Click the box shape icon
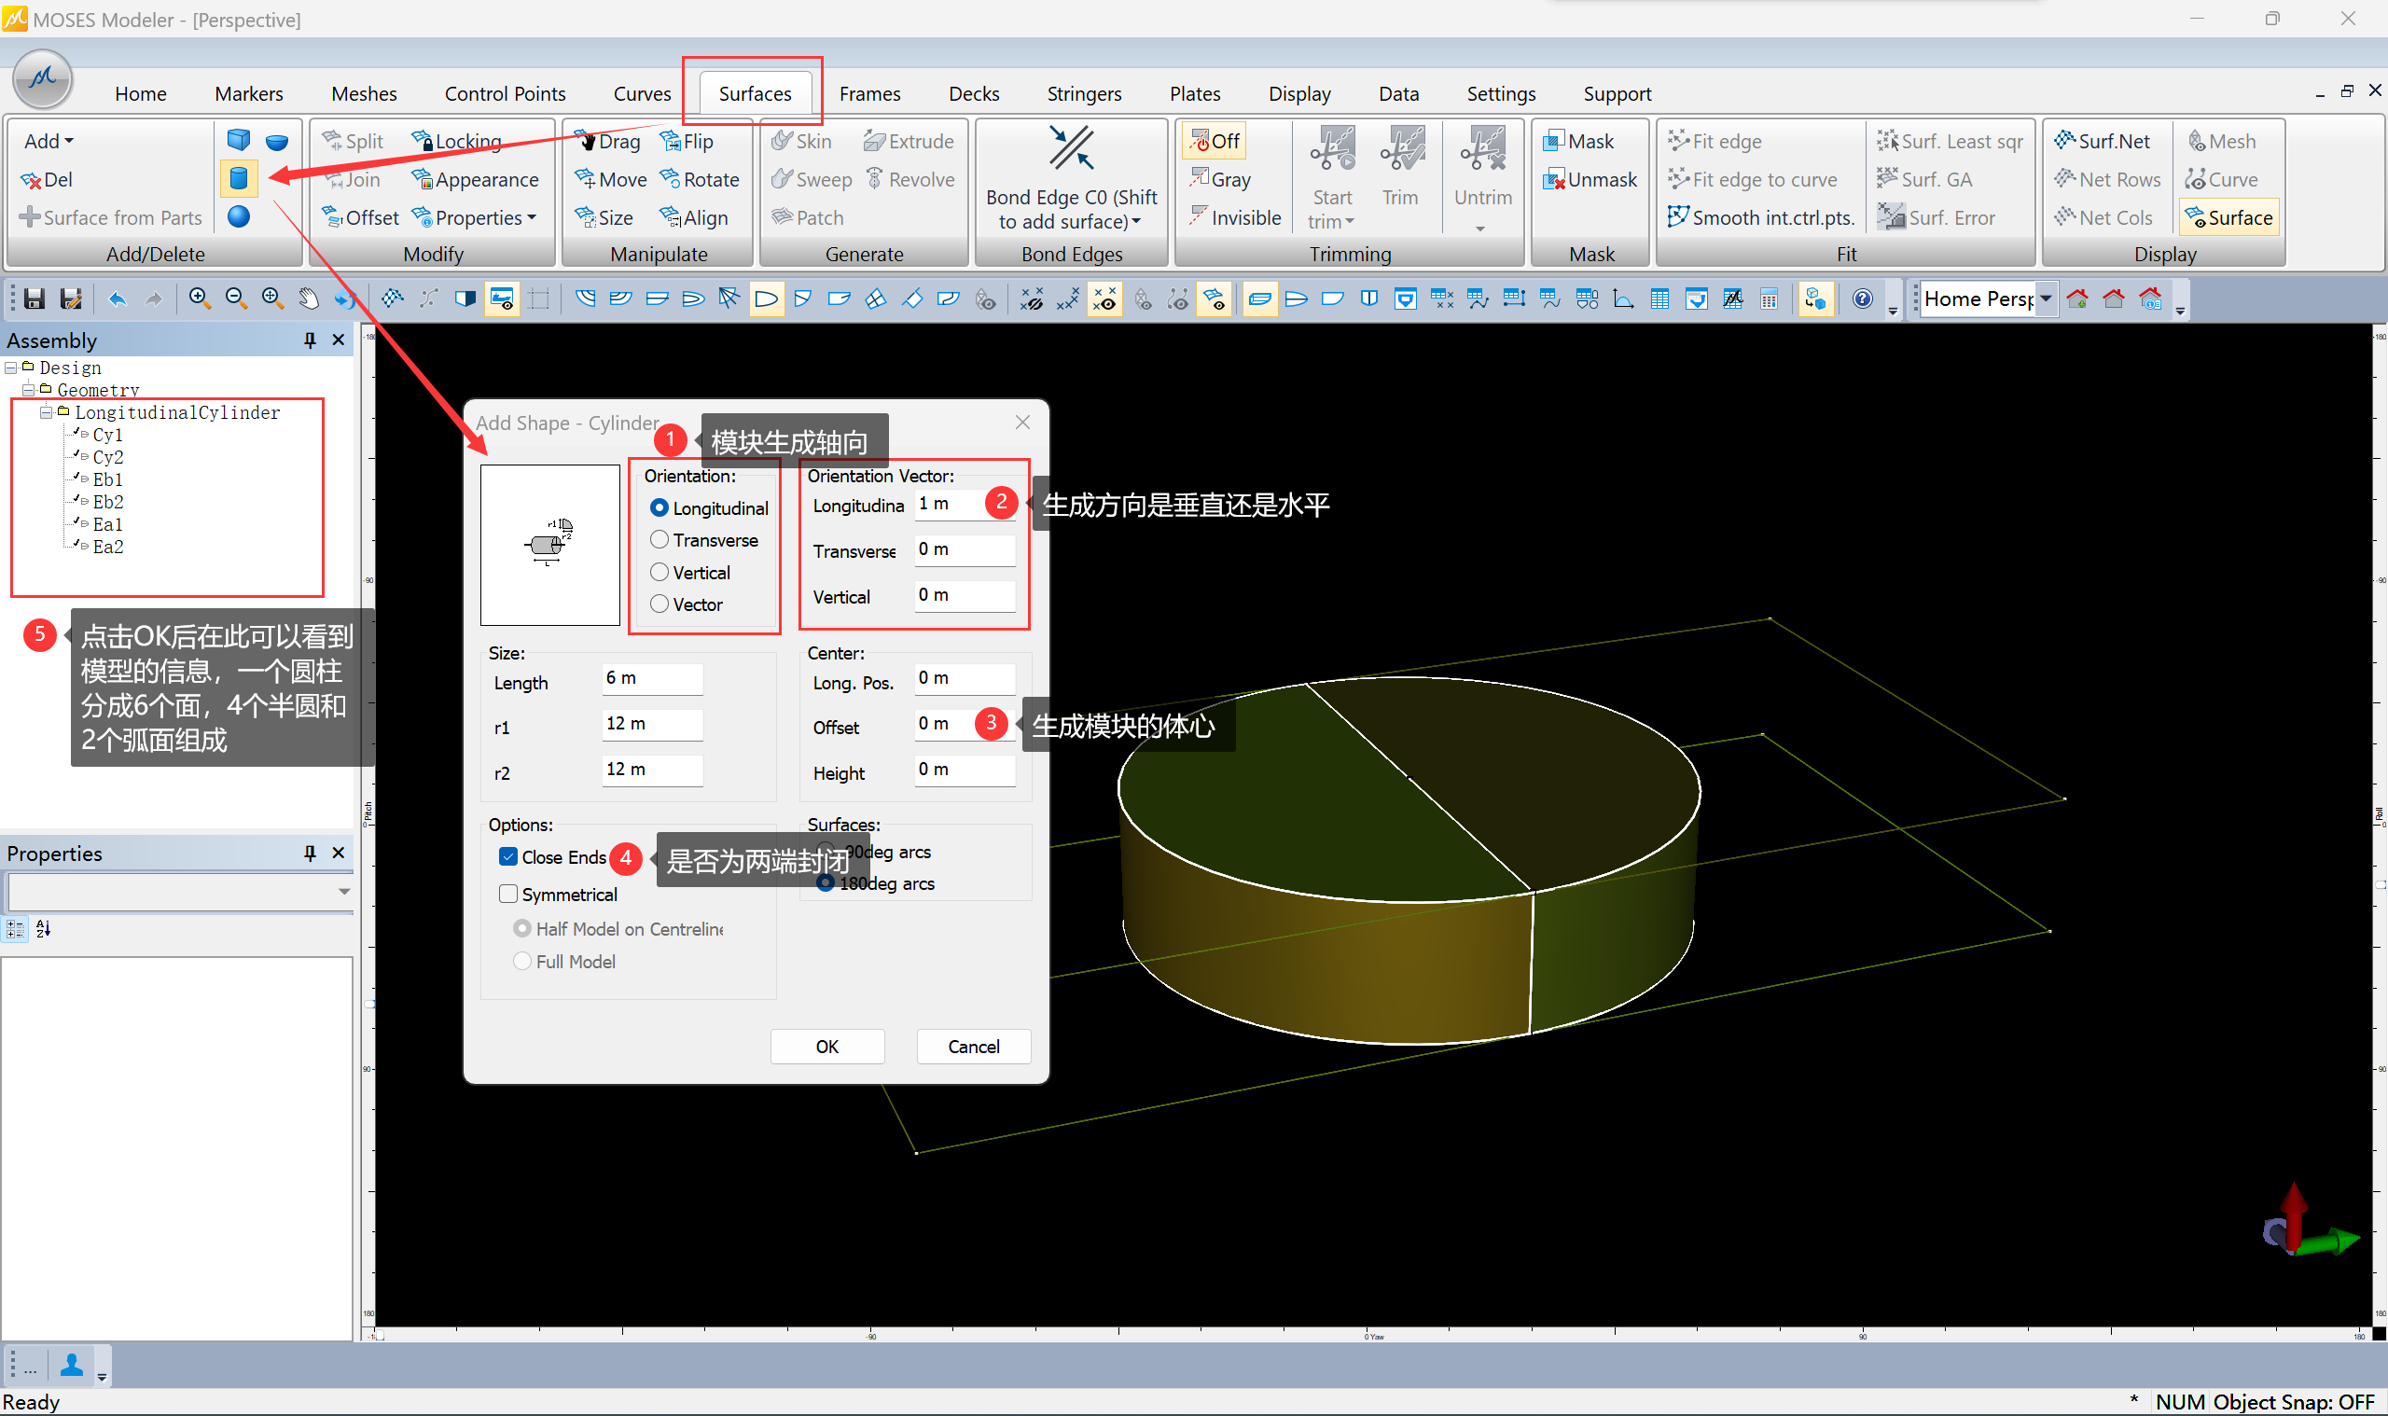 coord(239,140)
